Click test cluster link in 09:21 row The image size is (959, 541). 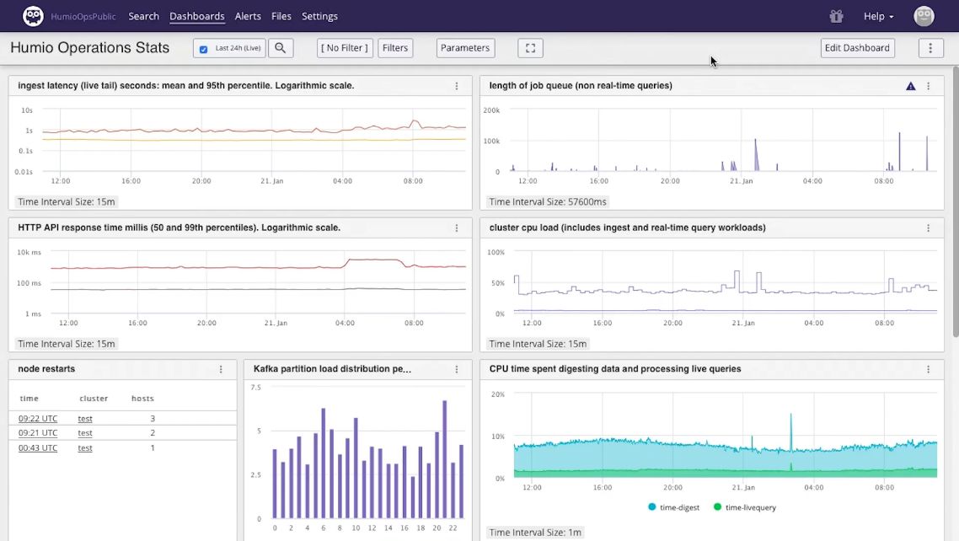click(x=85, y=433)
